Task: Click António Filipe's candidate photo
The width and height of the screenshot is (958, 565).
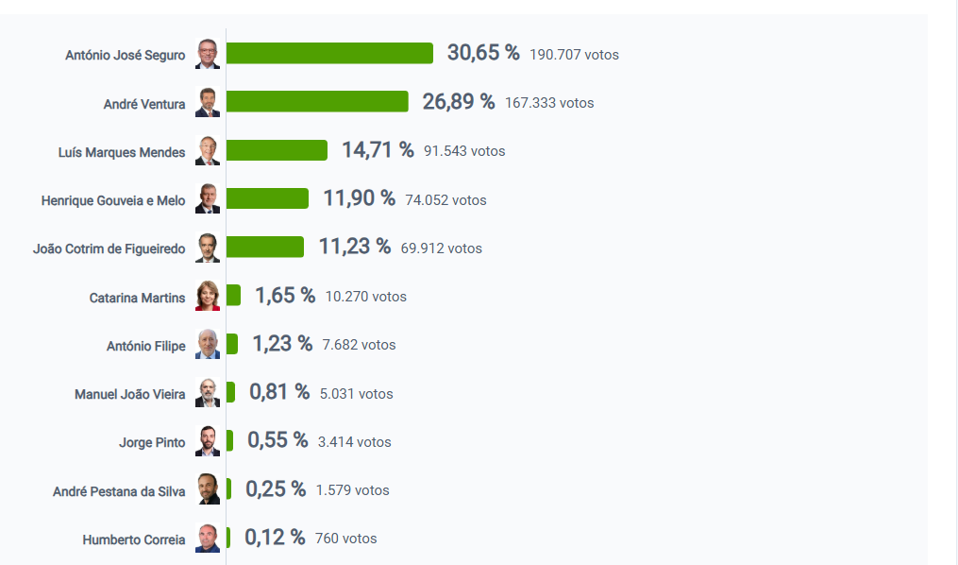Action: (x=208, y=345)
